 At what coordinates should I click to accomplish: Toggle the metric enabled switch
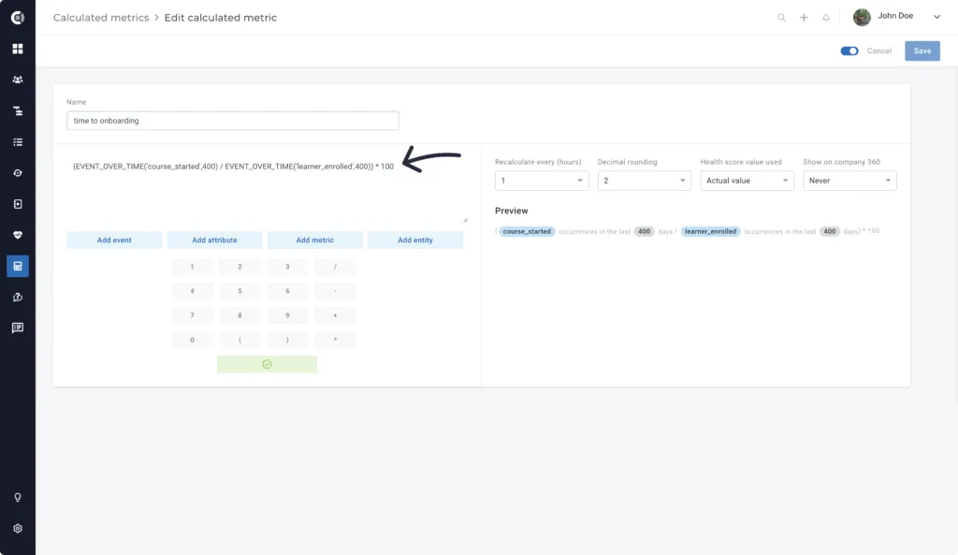tap(849, 51)
